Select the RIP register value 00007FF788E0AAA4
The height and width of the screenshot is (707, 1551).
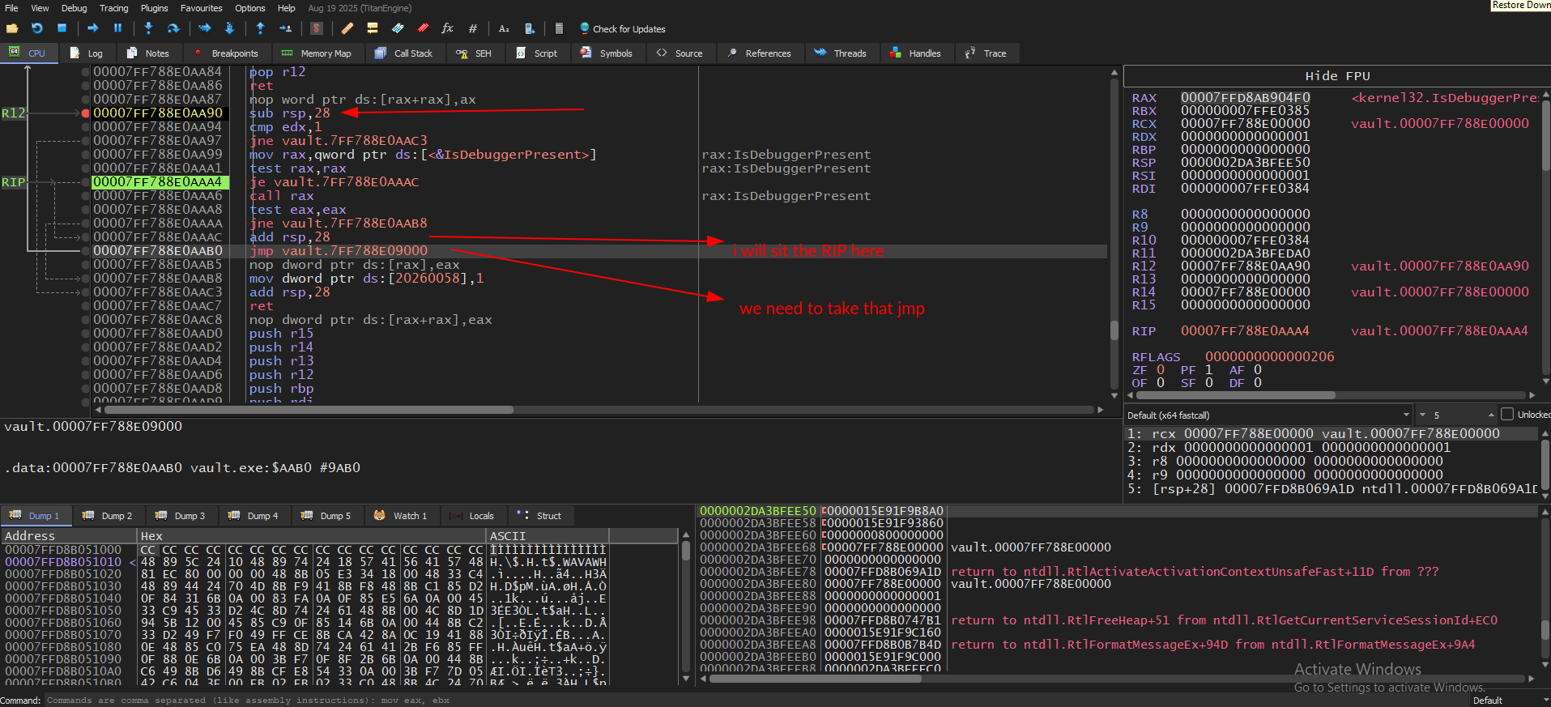point(1245,331)
